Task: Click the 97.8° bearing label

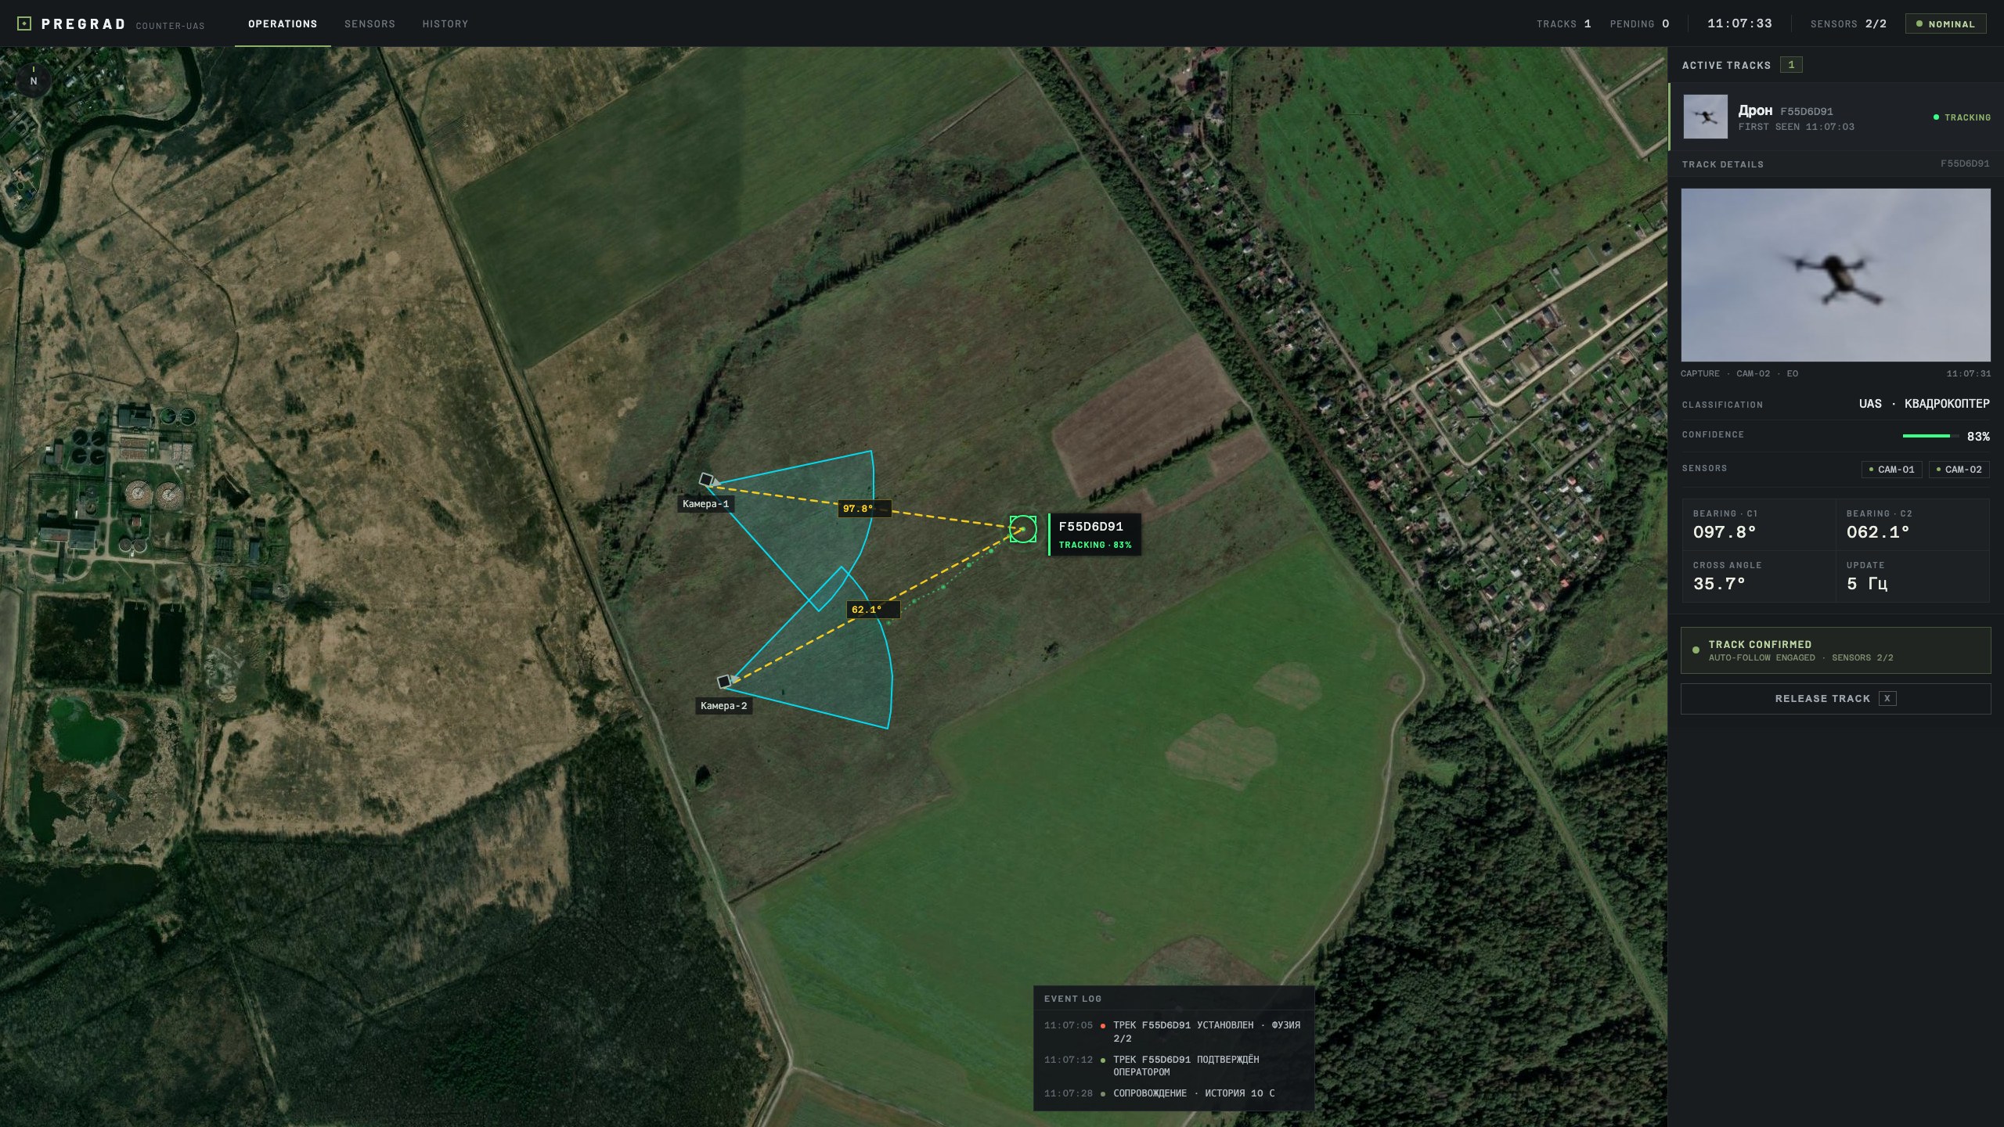Action: [858, 509]
